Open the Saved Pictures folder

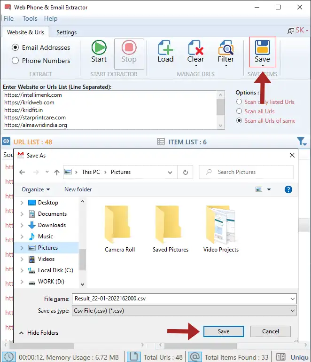point(171,228)
